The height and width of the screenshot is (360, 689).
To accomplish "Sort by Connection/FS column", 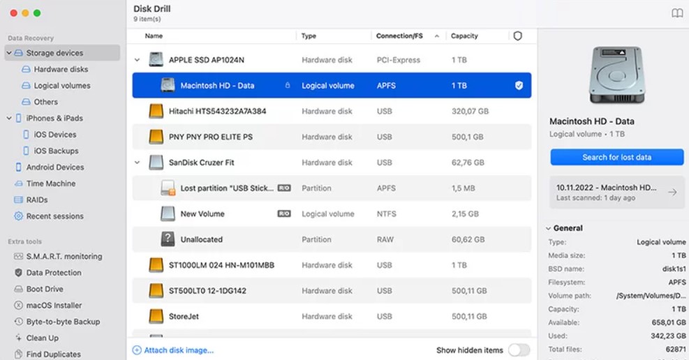I will [x=399, y=36].
